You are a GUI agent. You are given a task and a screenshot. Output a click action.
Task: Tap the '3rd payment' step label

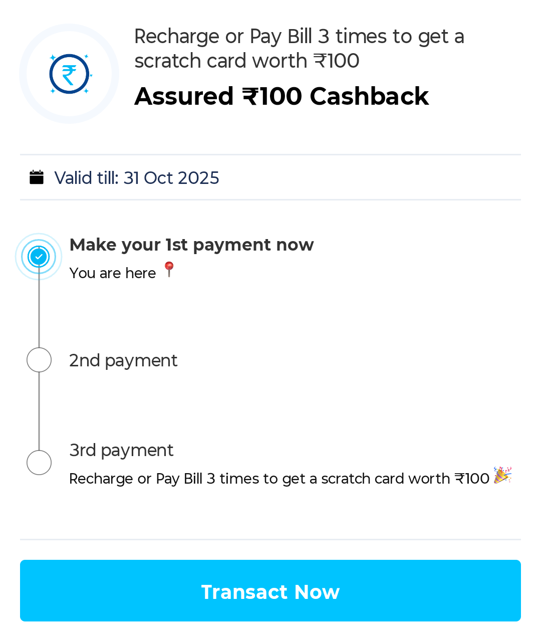click(x=121, y=450)
